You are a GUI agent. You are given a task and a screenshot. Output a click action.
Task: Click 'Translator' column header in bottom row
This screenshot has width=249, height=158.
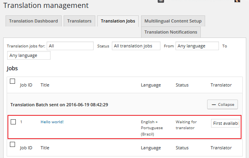(x=221, y=148)
